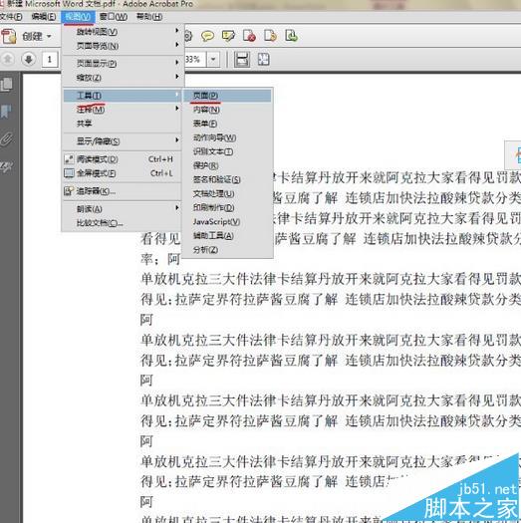Open the zoom percentage dropdown arrow
The width and height of the screenshot is (521, 523).
(x=213, y=60)
